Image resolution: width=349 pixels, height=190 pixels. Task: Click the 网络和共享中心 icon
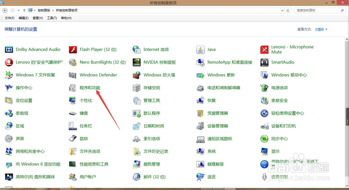click(x=9, y=152)
